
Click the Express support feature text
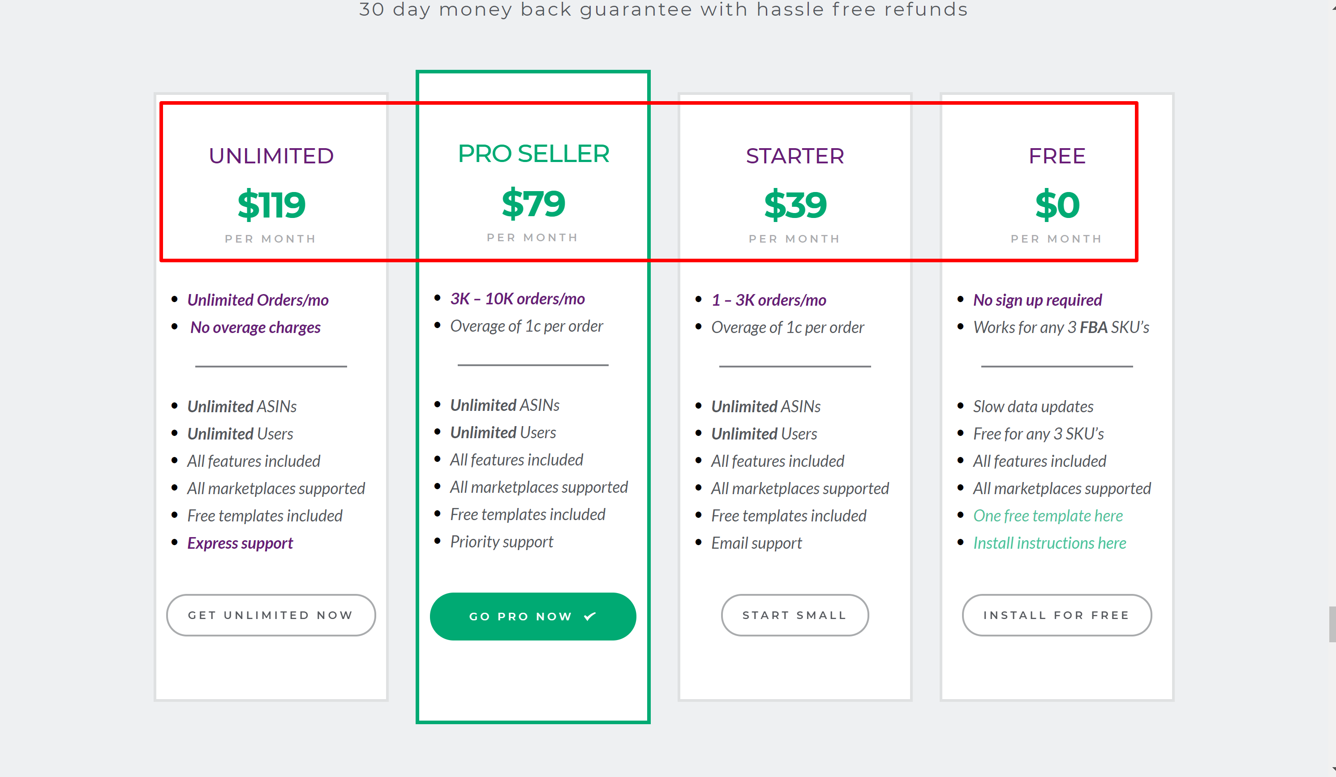240,543
